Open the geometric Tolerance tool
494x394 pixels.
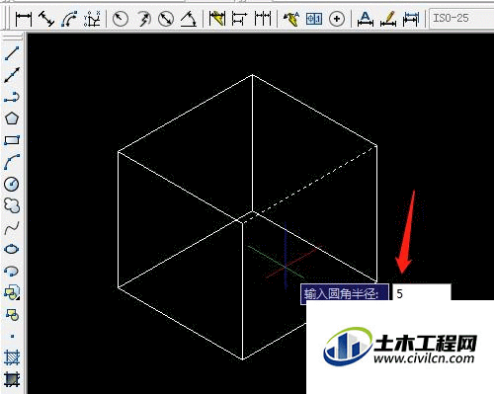(314, 19)
